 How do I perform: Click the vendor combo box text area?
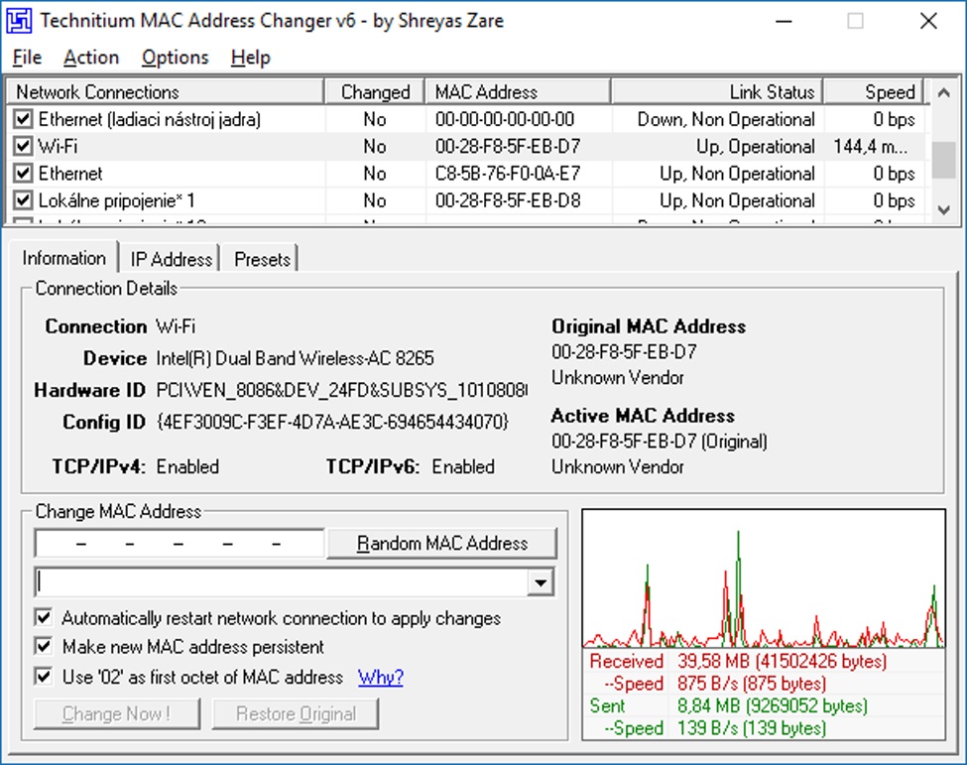pos(282,581)
